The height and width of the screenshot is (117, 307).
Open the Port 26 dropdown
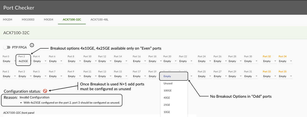coord(220,61)
